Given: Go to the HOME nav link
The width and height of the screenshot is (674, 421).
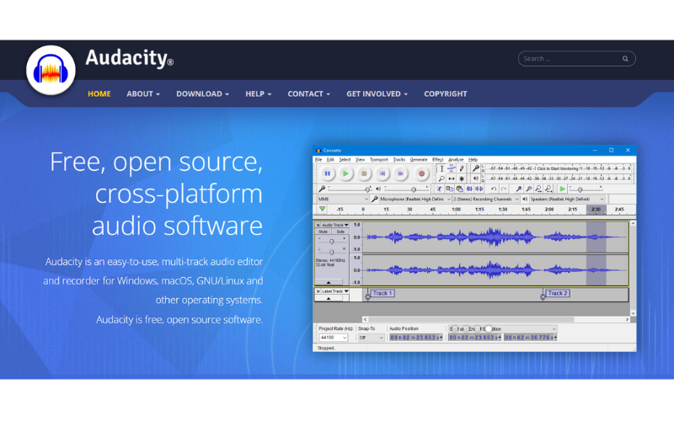Looking at the screenshot, I should coord(99,93).
